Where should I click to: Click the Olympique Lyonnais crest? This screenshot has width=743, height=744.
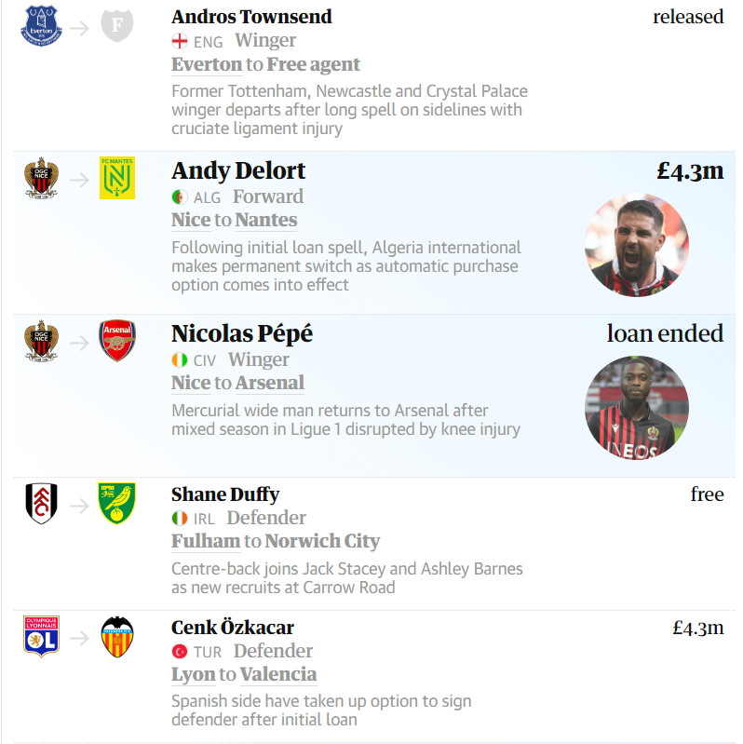click(x=41, y=637)
